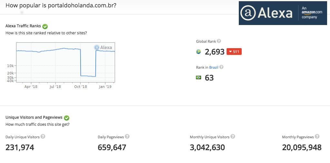This screenshot has width=330, height=163.
Task: Open the Daily Pageviews help tooltip icon
Action: pos(127,136)
